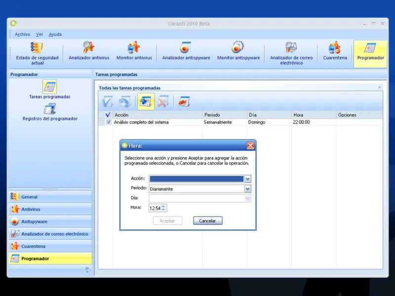Click the Hora time stepper arrows
This screenshot has height=296, width=395.
click(x=163, y=208)
